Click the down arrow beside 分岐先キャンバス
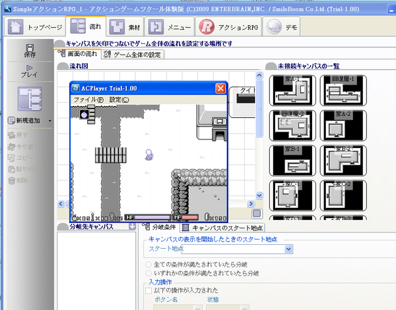The image size is (396, 310). 132,226
